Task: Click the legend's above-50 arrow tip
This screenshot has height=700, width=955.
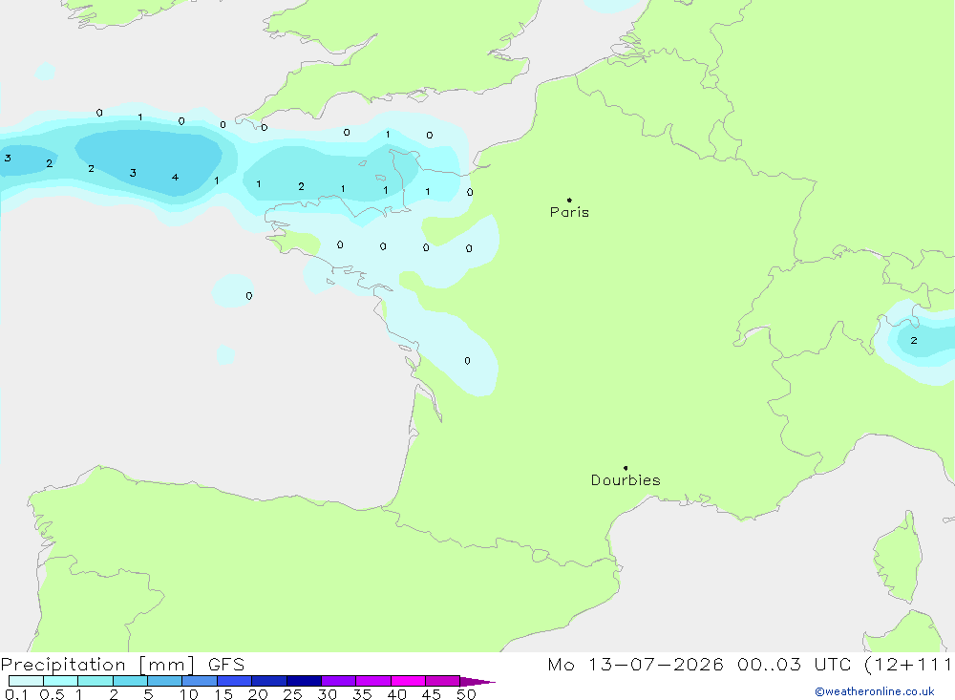Action: (x=478, y=682)
